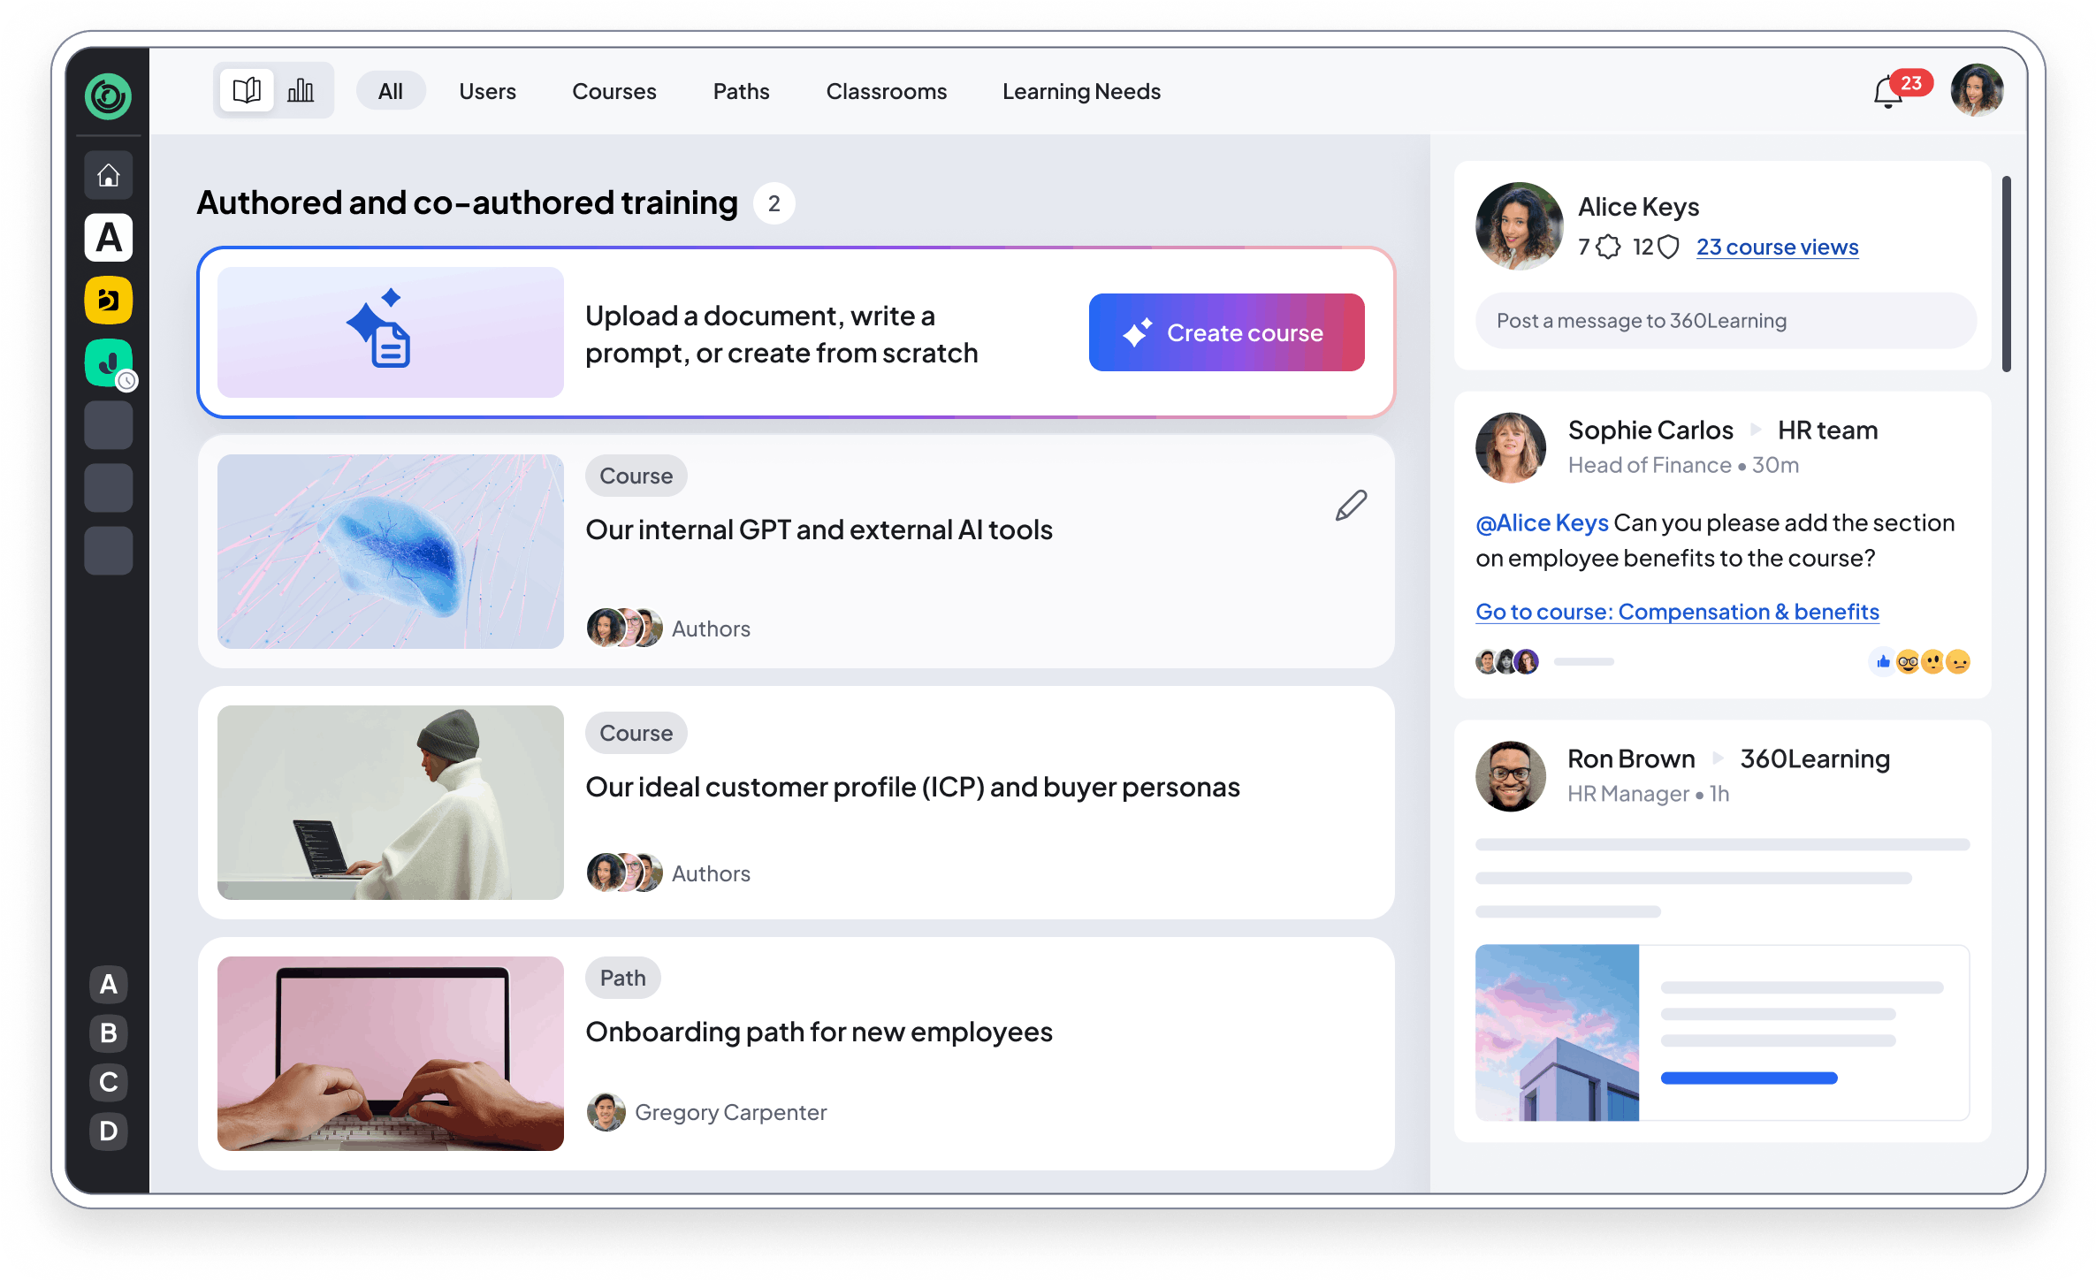Open the yellow 'b' app from the sidebar

[x=108, y=301]
